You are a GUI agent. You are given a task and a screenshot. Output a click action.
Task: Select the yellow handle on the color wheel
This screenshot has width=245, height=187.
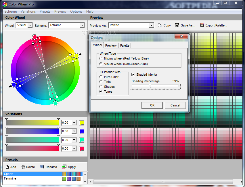coord(76,56)
